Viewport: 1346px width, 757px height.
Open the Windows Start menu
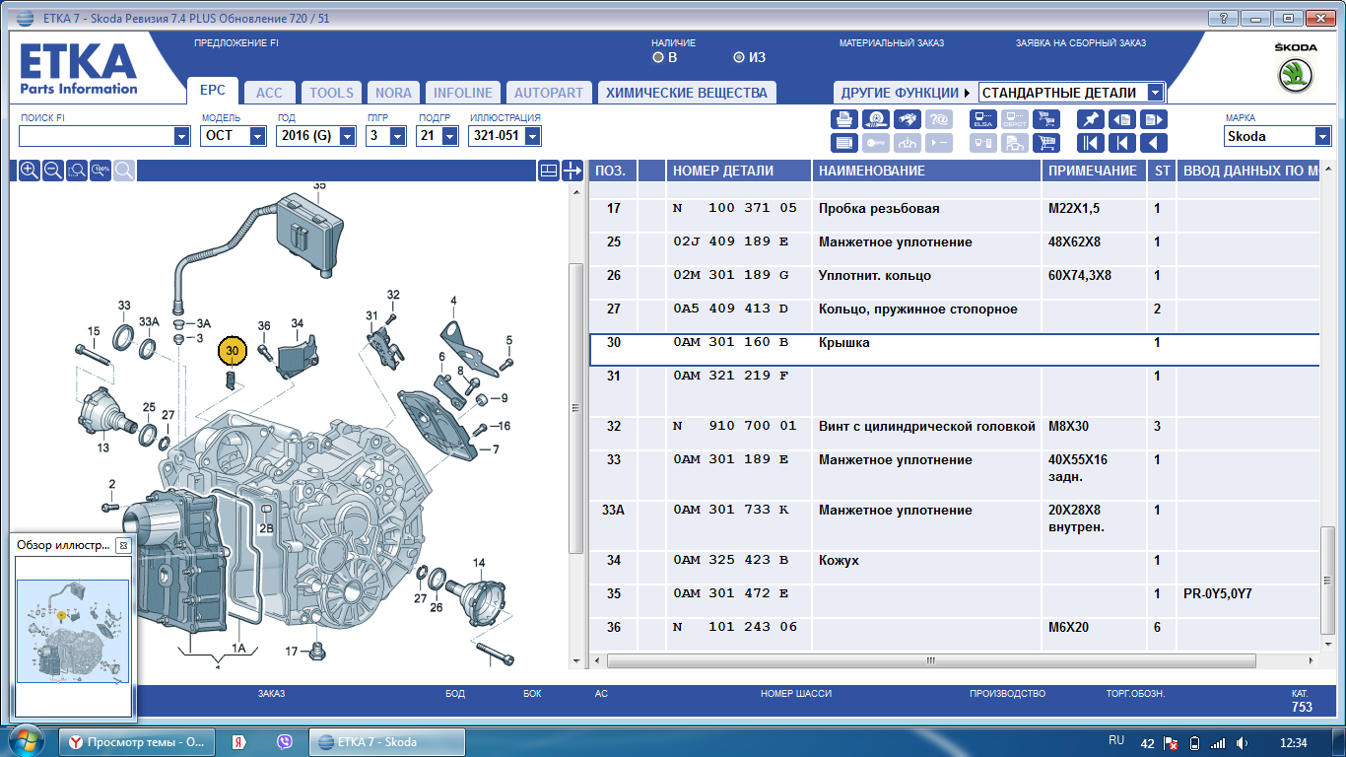coord(27,741)
